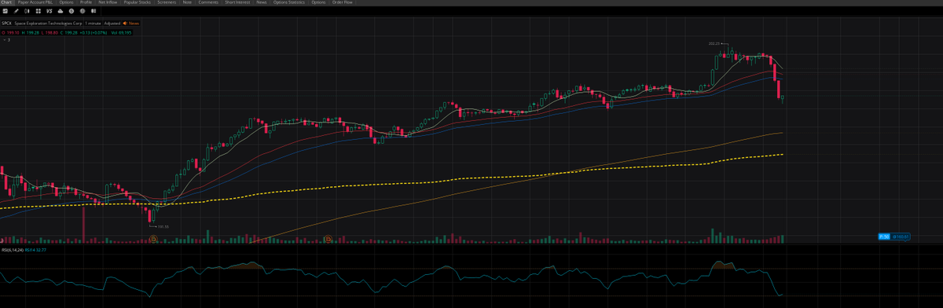Click the VS compare symbols icon
Screen dimensions: 943x308
50,12
